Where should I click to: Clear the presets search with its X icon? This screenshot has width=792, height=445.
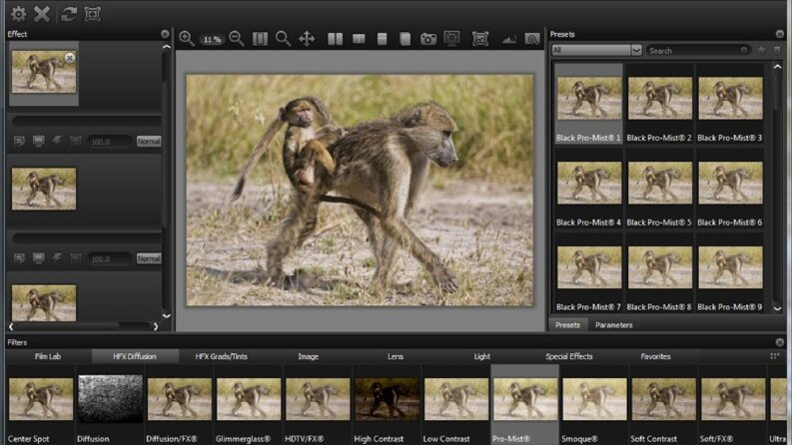[744, 50]
